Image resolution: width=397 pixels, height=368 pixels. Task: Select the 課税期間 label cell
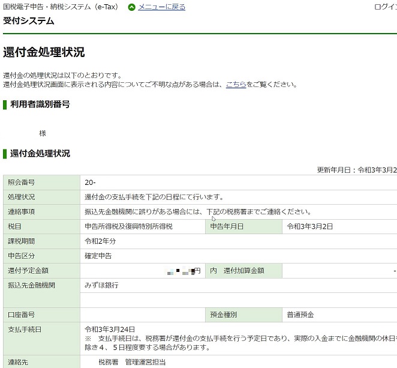click(x=41, y=241)
